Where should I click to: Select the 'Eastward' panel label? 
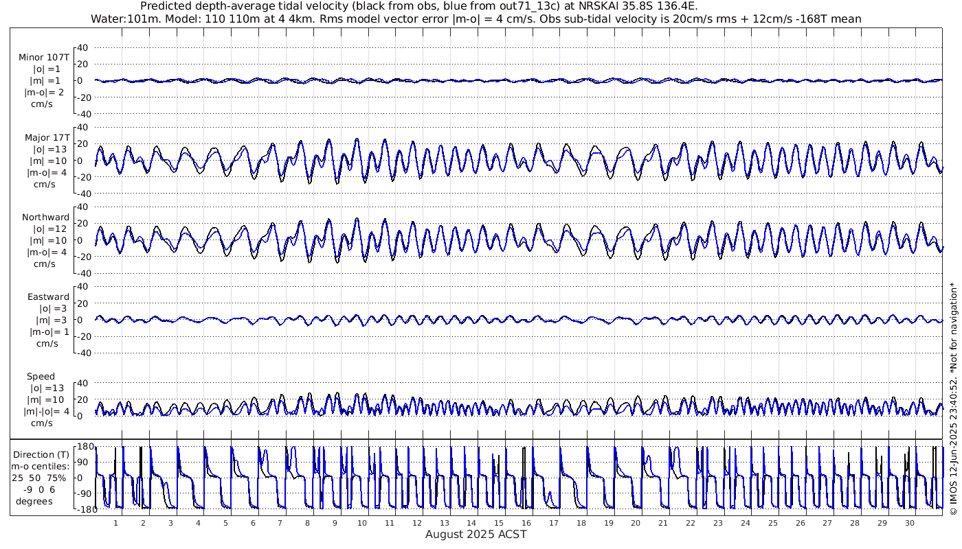[48, 297]
